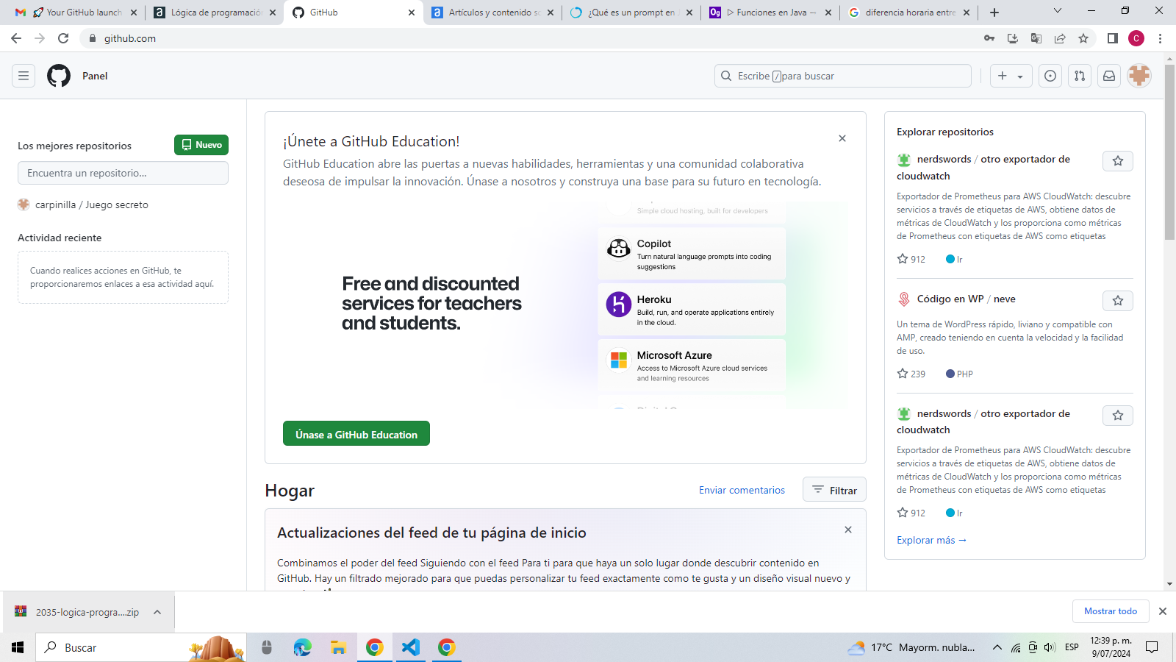This screenshot has width=1176, height=662.
Task: Open the tab search chevron
Action: (x=1058, y=11)
